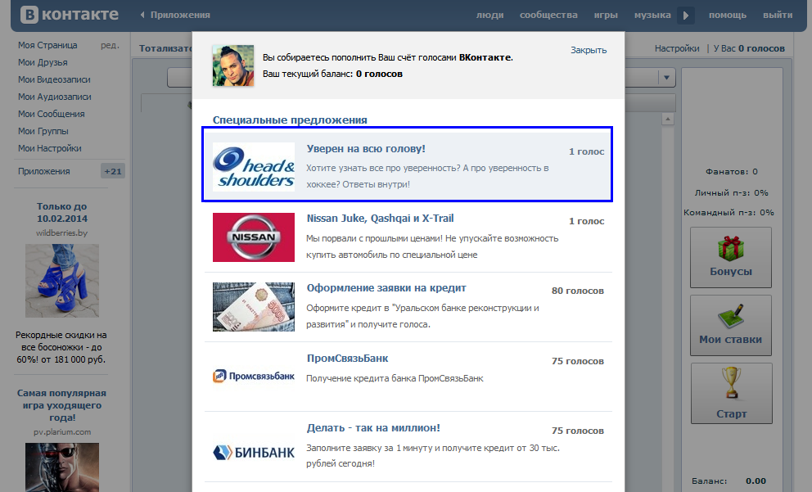Open Мои Сообщения

point(52,114)
